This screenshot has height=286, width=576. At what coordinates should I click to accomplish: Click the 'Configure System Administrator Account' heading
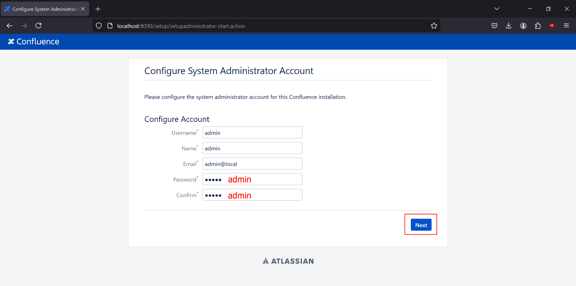pyautogui.click(x=229, y=71)
